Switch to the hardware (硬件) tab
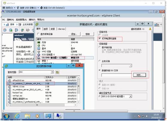The width and height of the screenshot is (167, 121). (x=39, y=29)
